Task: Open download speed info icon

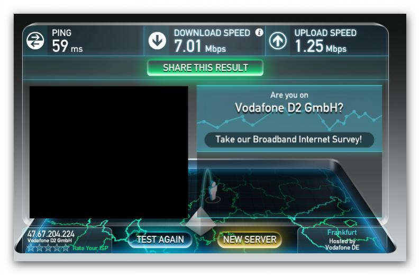Action: (259, 32)
